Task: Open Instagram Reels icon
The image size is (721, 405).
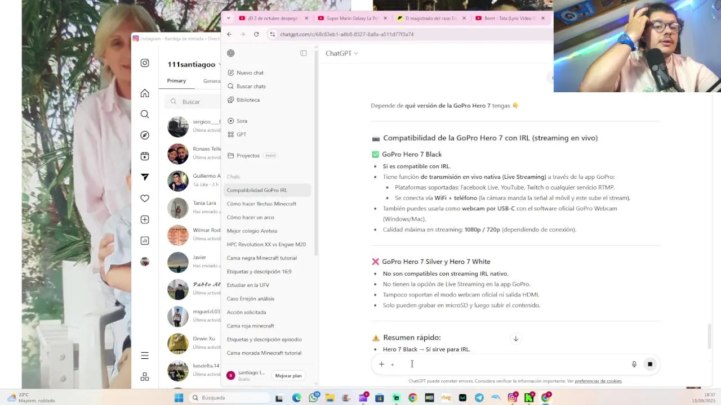Action: point(145,156)
